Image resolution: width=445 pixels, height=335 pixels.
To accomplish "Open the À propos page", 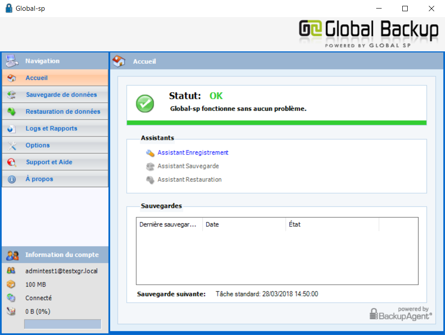I will [55, 179].
